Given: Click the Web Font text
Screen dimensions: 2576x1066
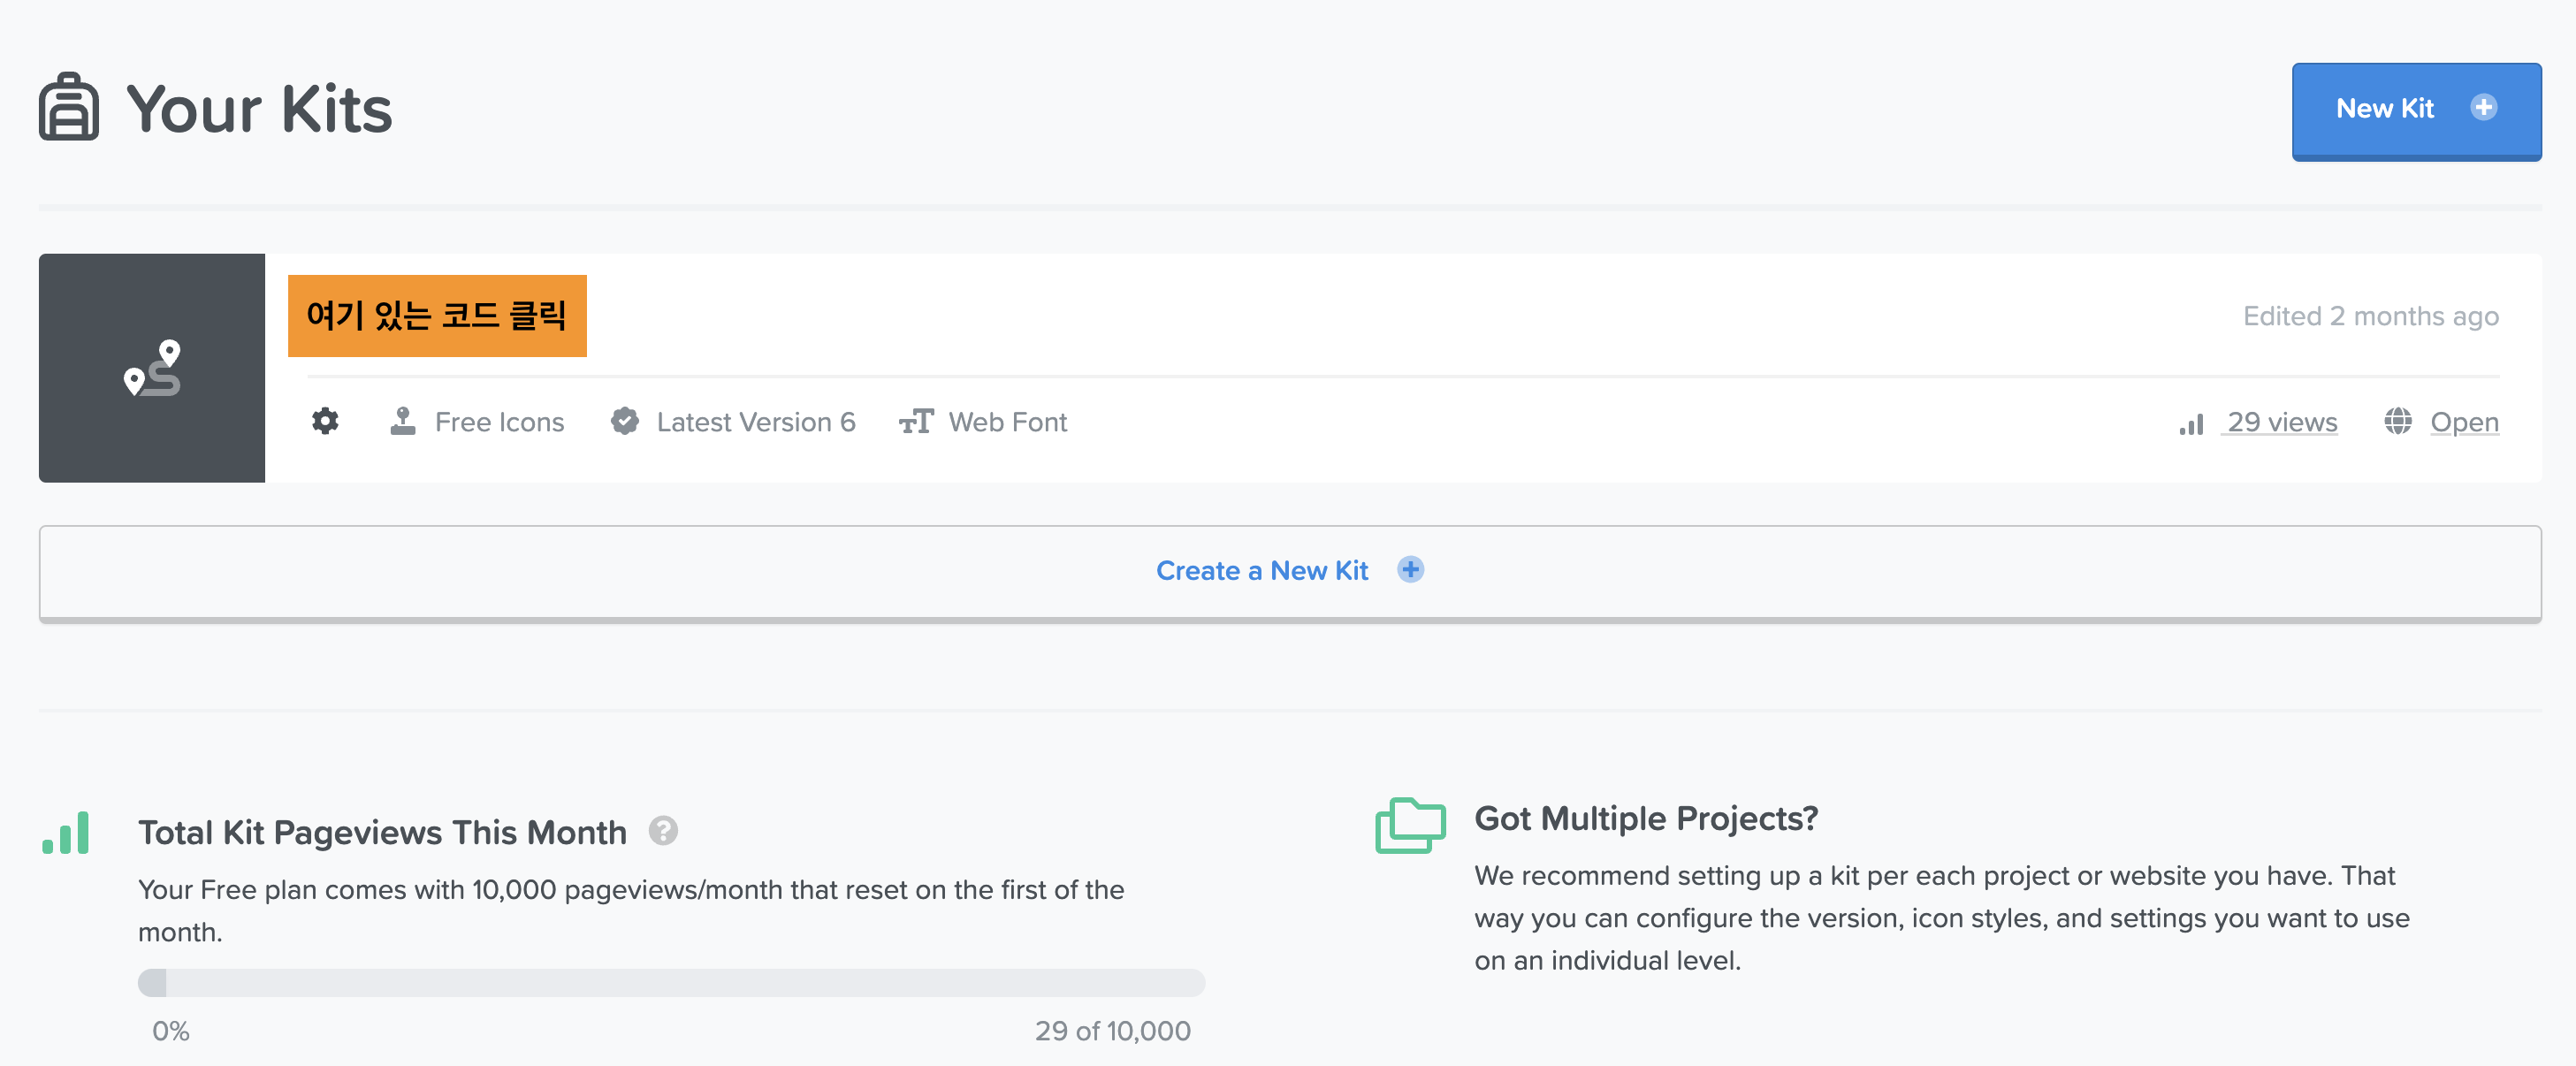Looking at the screenshot, I should tap(1007, 422).
